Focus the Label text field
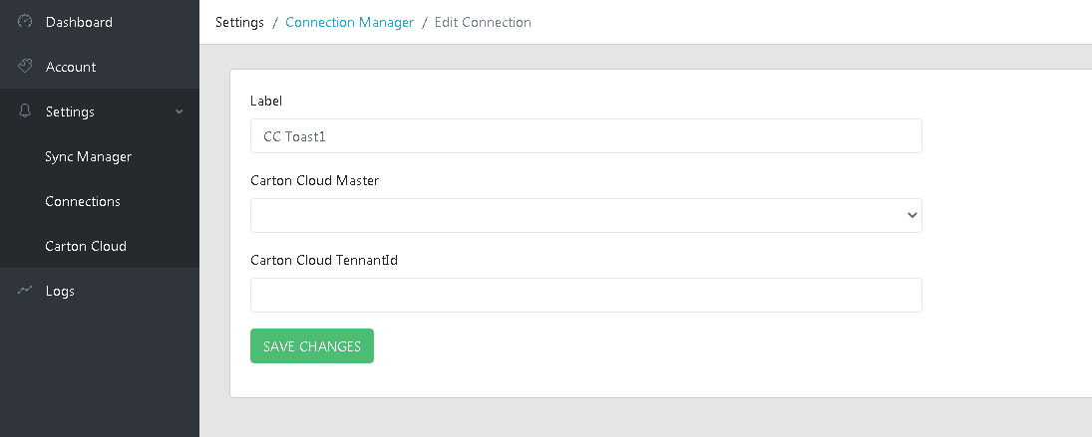Screen dimensions: 1092x437 click(x=585, y=136)
